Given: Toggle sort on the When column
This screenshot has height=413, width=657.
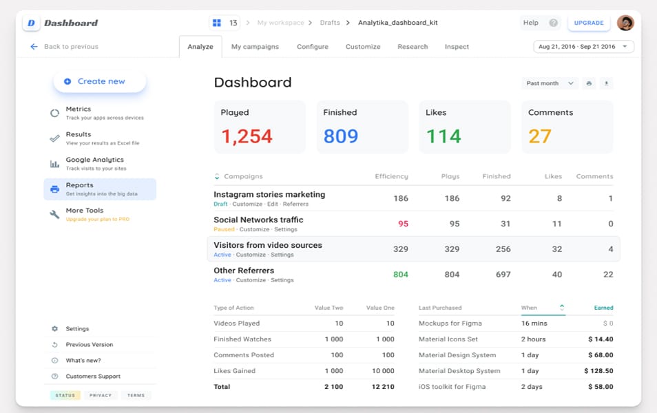Looking at the screenshot, I should point(562,308).
